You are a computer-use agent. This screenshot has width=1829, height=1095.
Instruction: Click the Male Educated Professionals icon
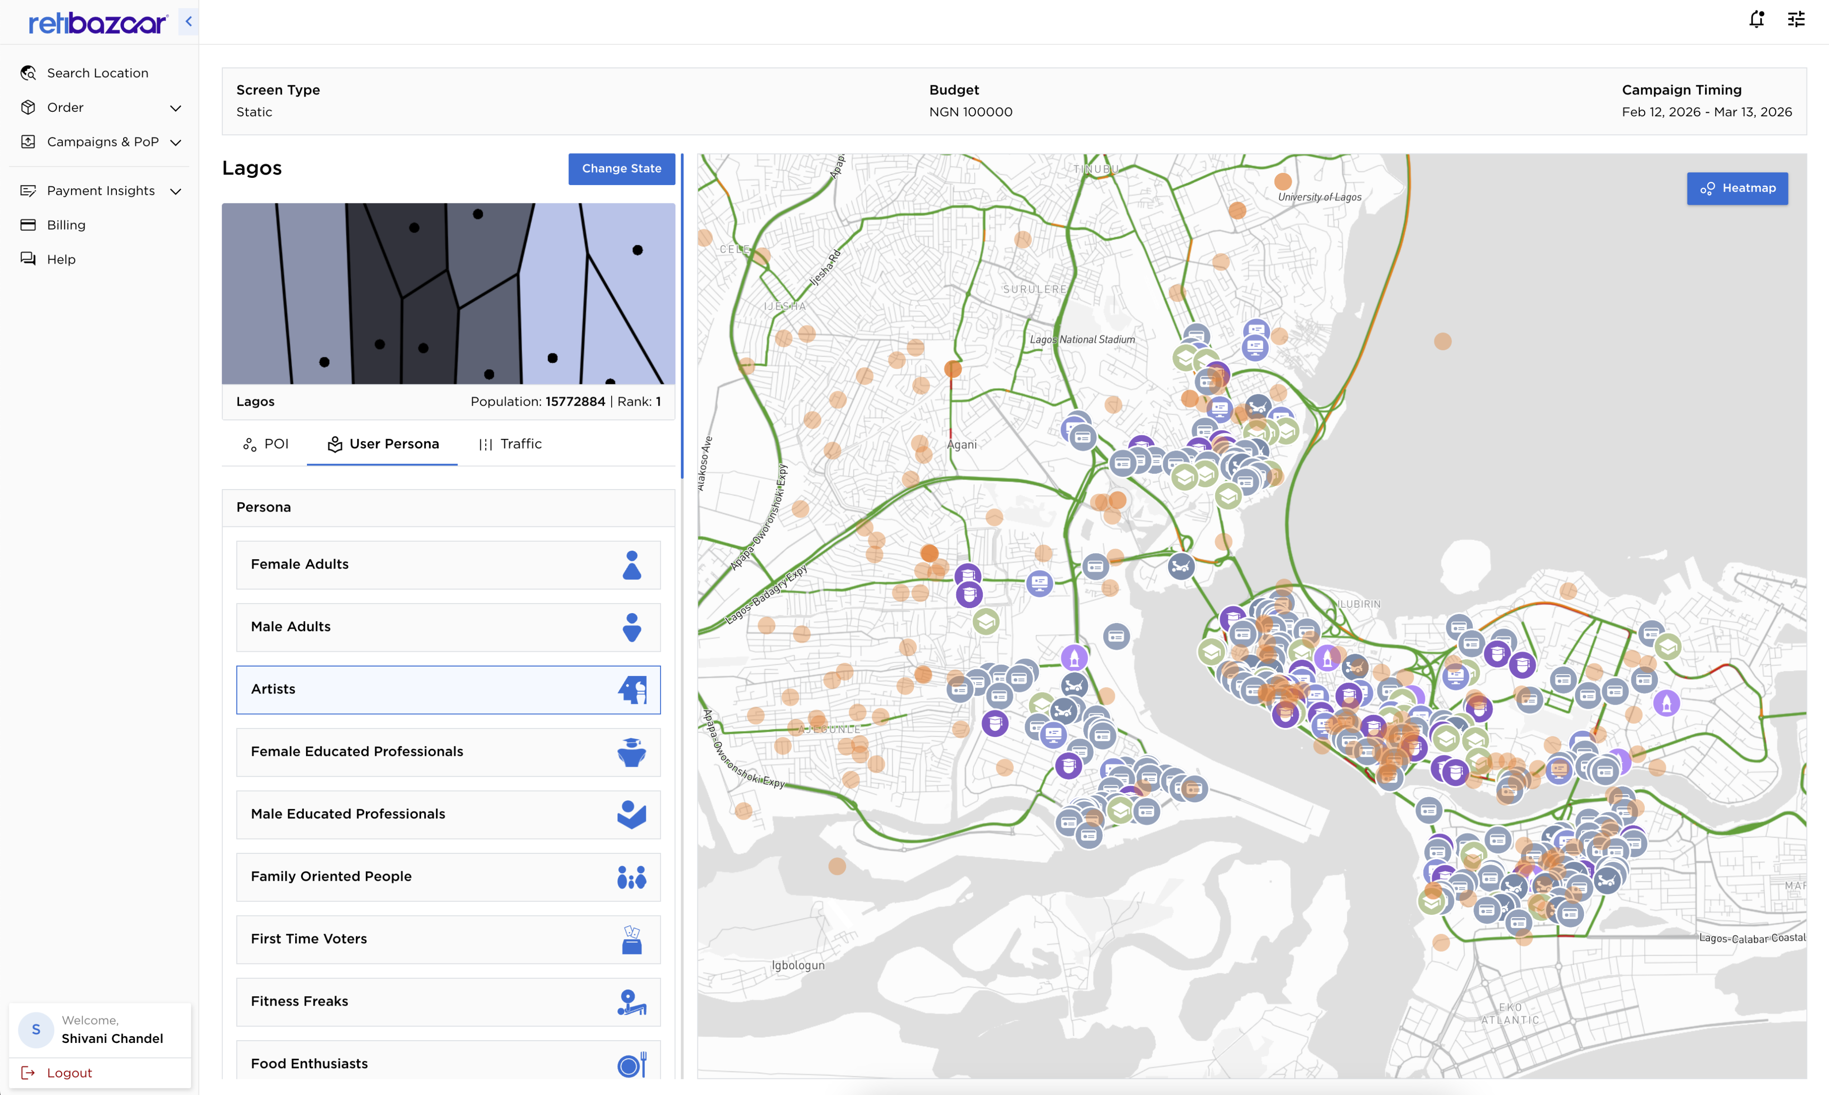click(632, 815)
